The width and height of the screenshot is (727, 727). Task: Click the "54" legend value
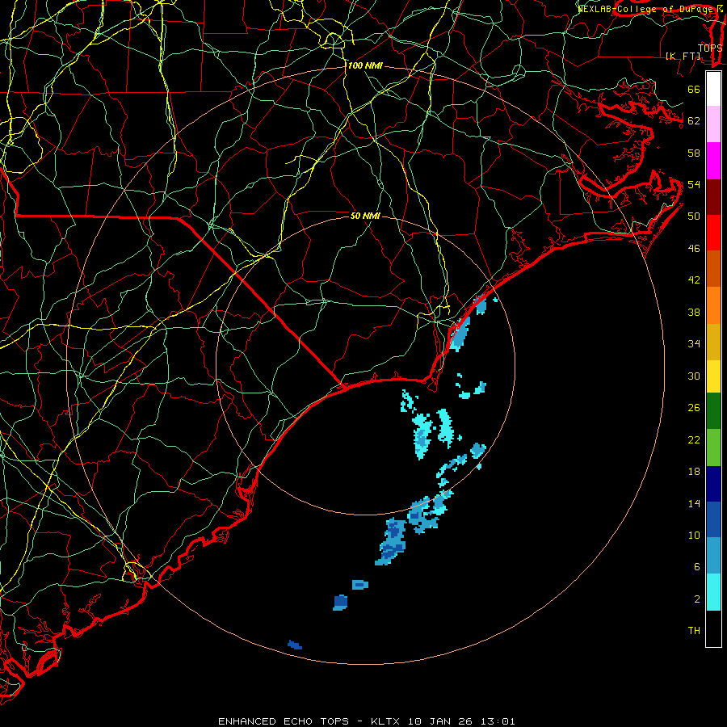694,184
